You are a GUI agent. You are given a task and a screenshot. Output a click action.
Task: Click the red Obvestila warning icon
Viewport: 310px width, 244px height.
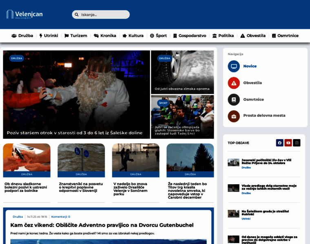pos(234,83)
